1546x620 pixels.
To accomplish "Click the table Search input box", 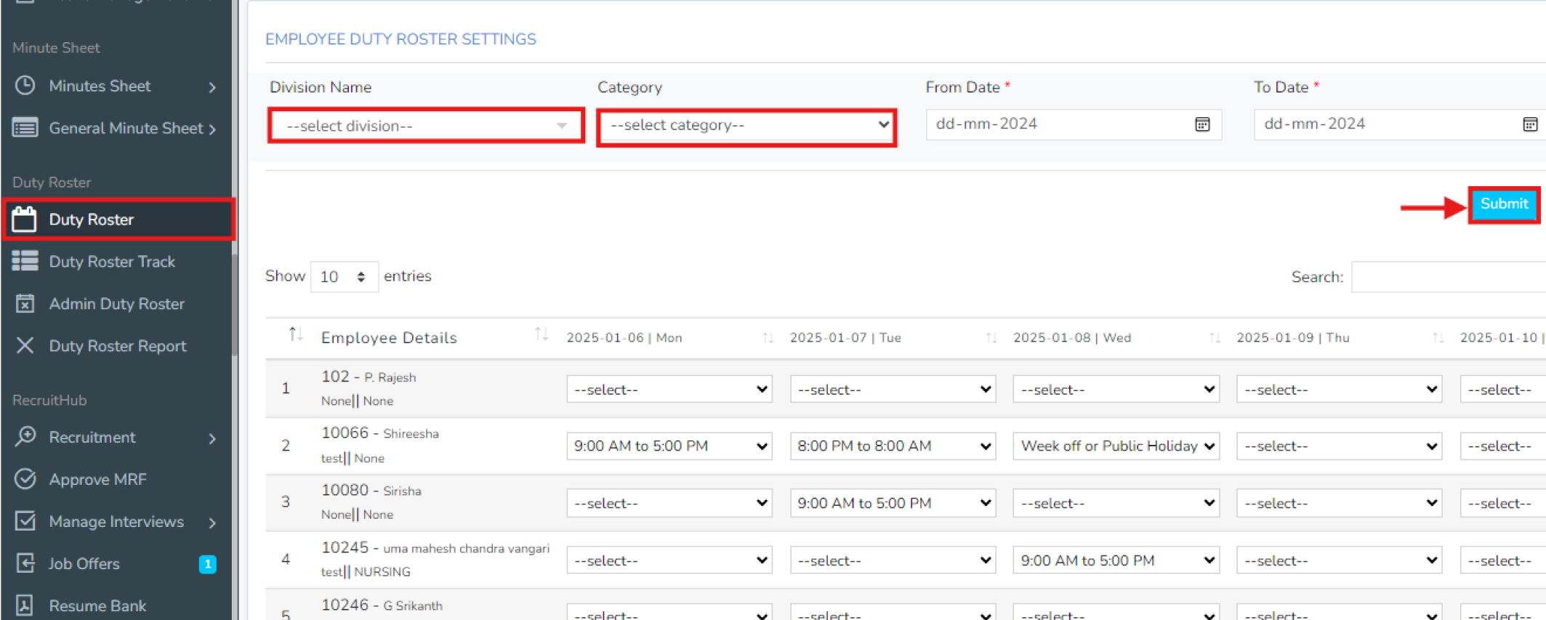I will (1448, 277).
